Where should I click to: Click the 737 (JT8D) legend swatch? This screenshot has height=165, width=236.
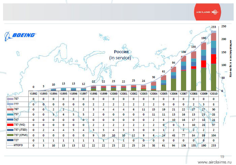click(10, 130)
